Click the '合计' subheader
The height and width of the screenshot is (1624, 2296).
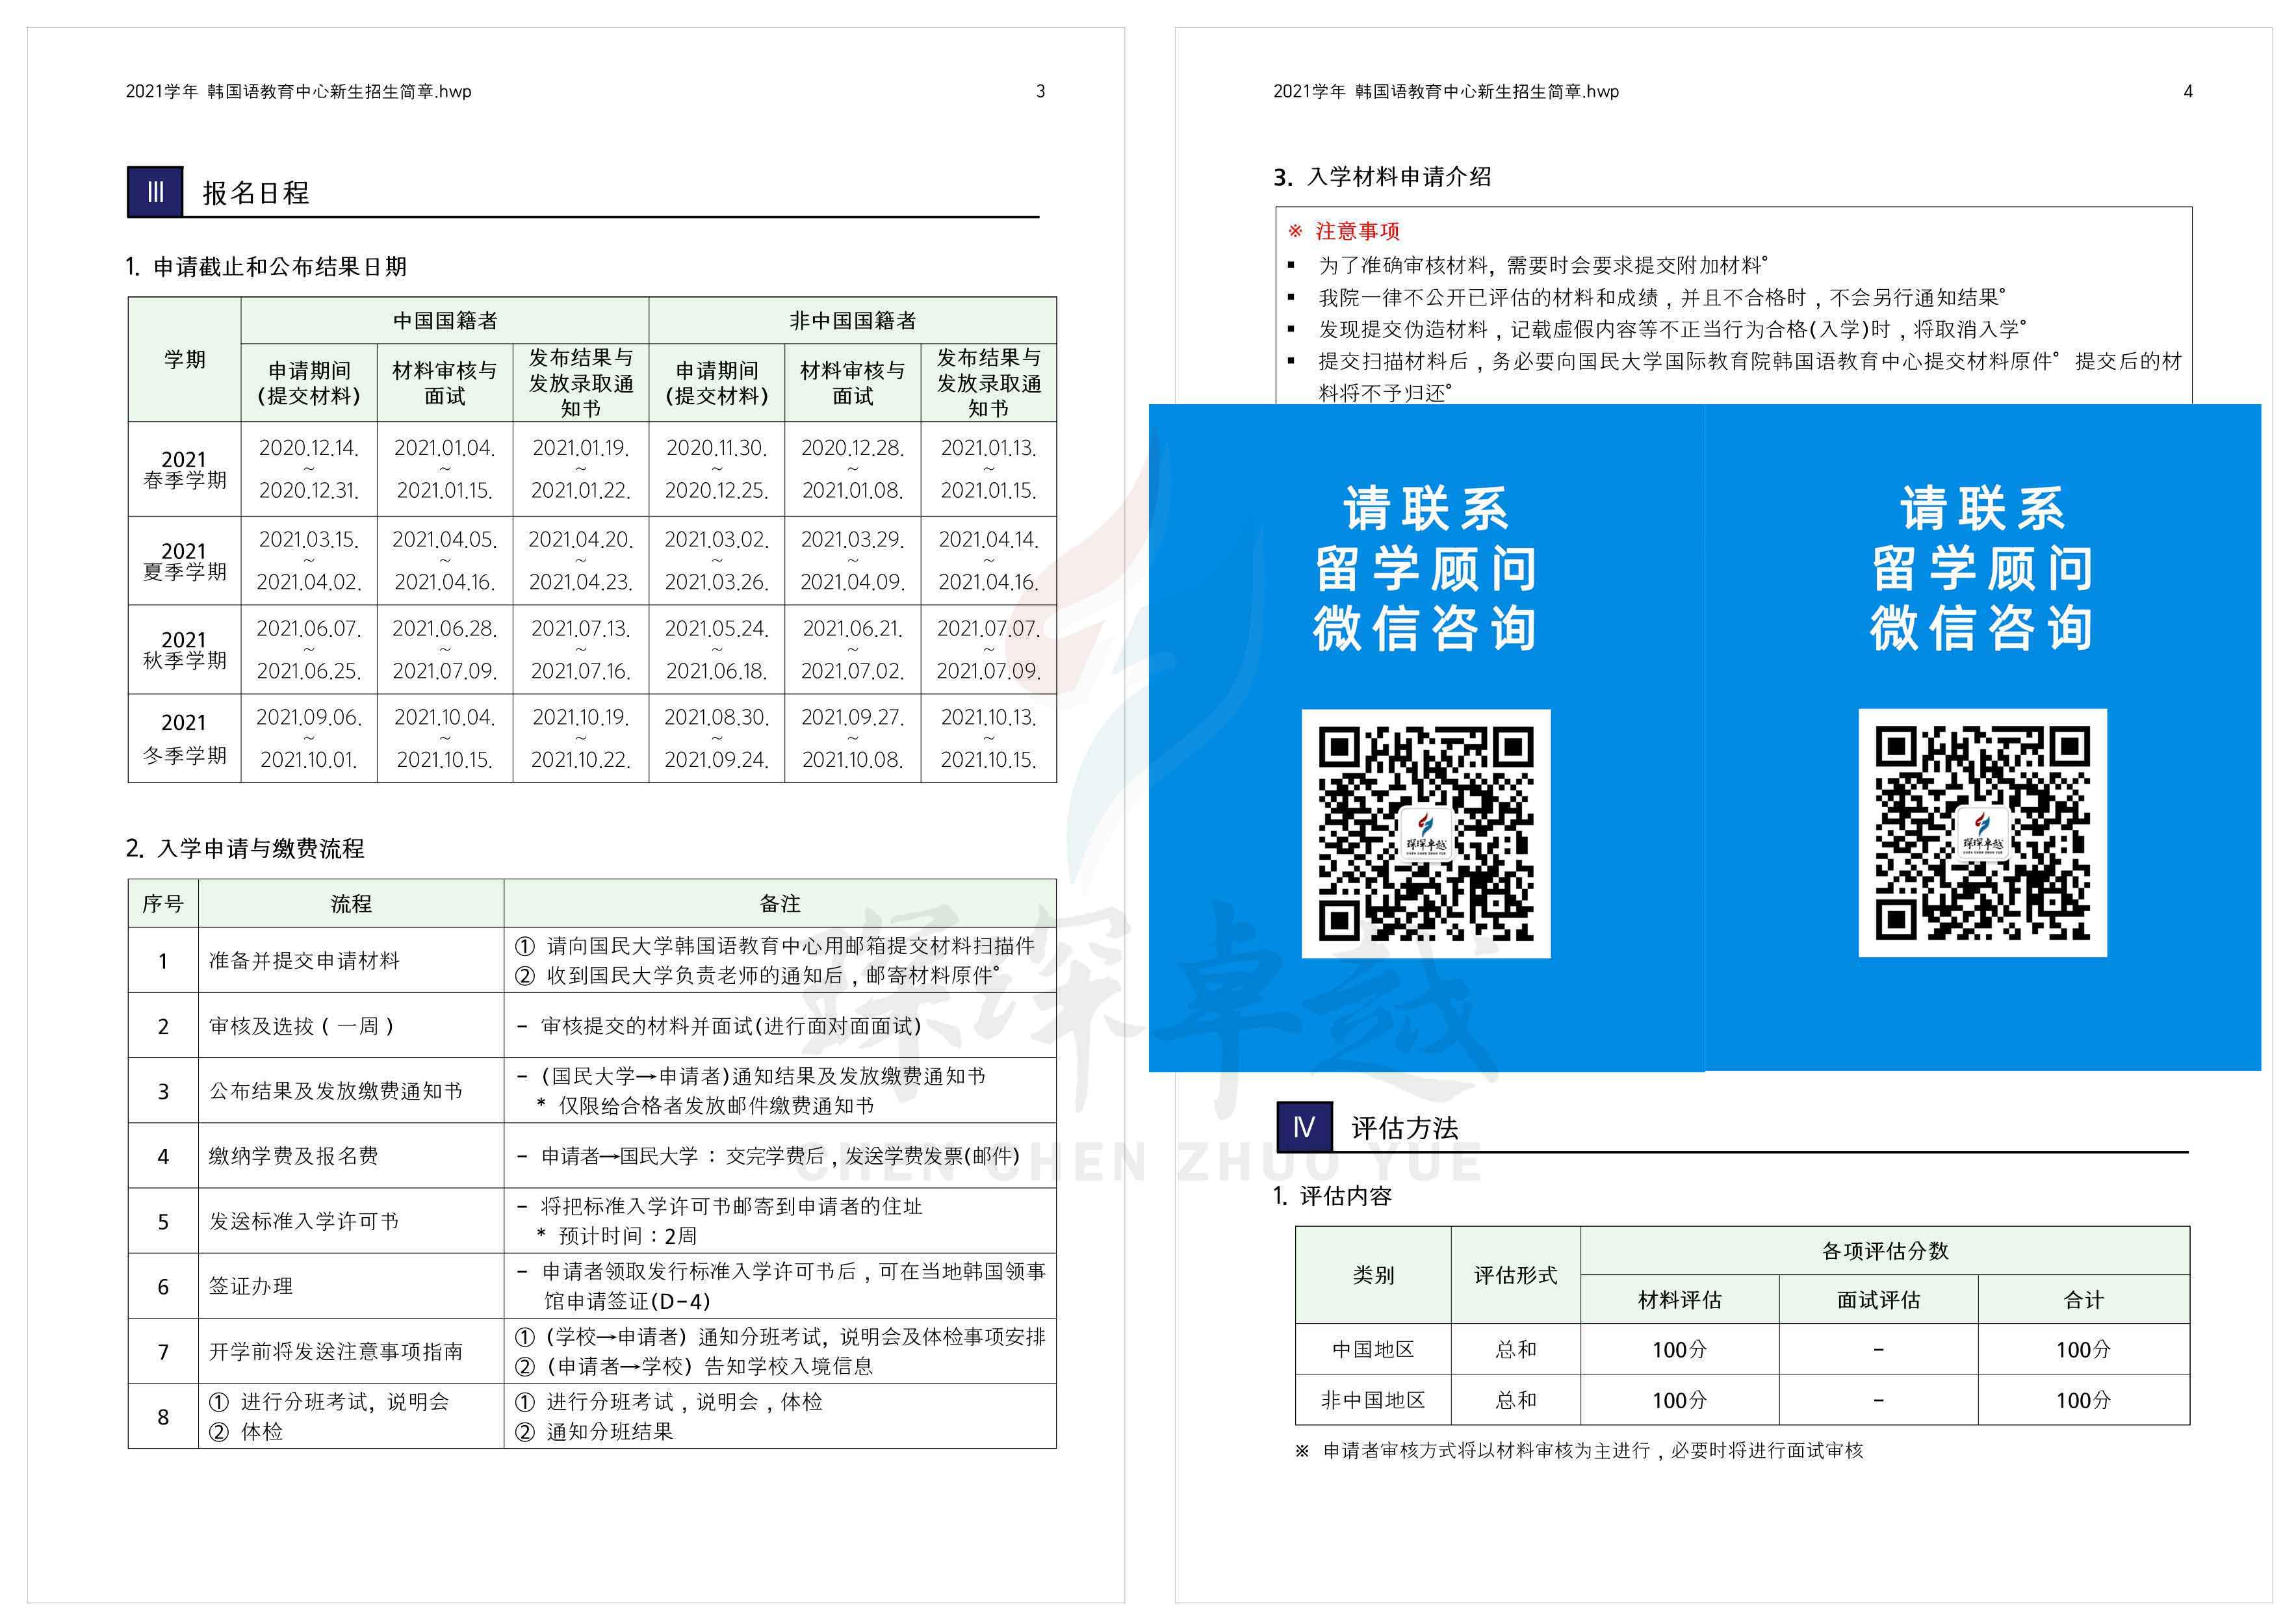(2084, 1300)
